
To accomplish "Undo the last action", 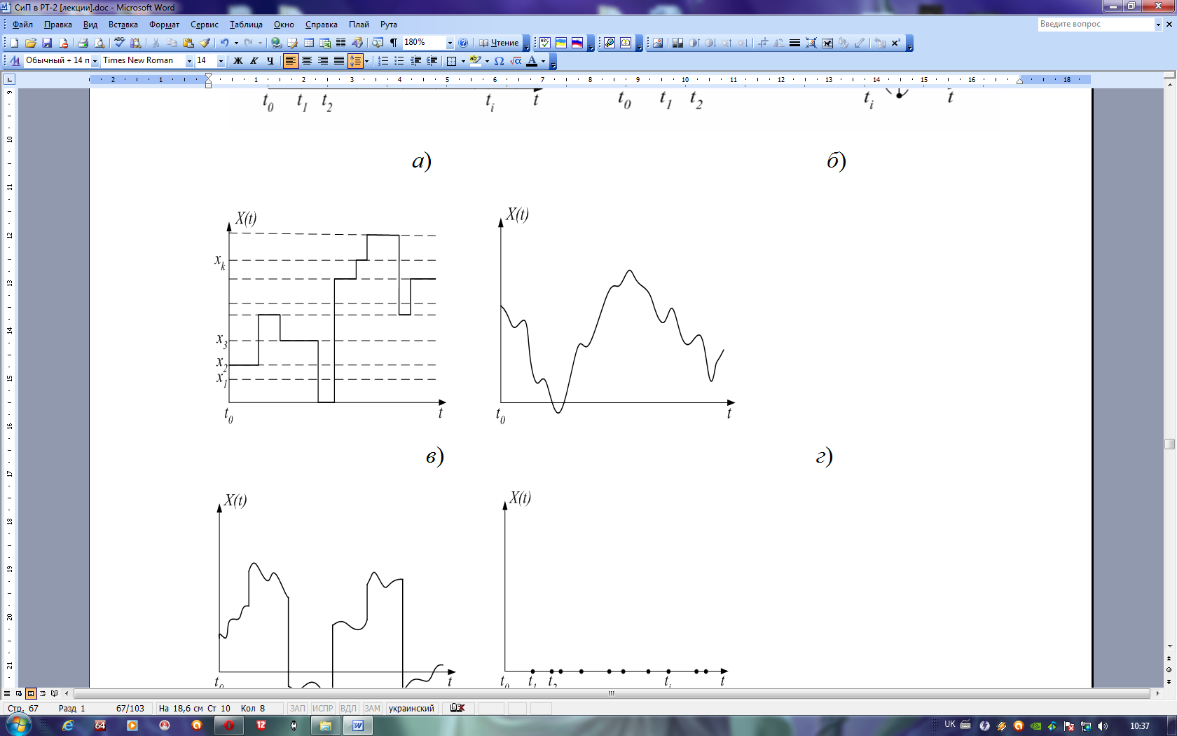I will point(224,43).
